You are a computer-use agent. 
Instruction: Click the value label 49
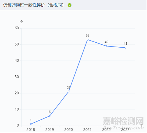106,42
